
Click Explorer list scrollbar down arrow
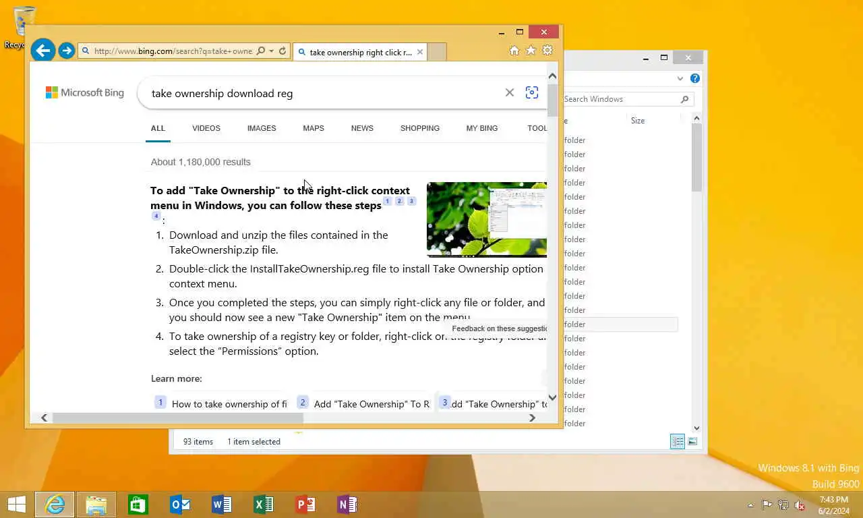pyautogui.click(x=696, y=428)
